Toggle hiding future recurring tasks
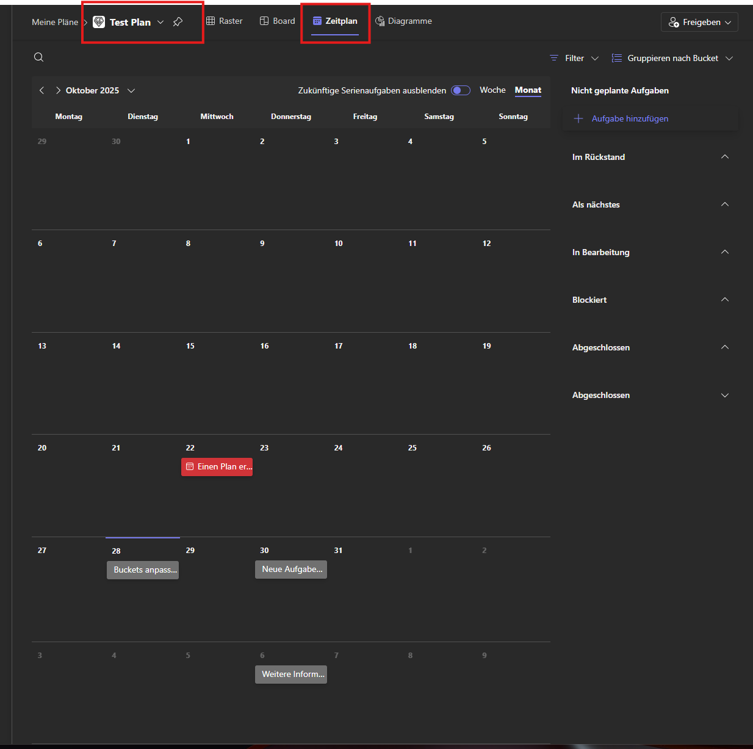Image resolution: width=753 pixels, height=749 pixels. coord(461,90)
